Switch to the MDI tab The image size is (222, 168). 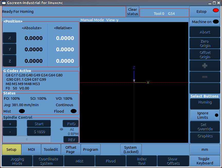pyautogui.click(x=31, y=150)
